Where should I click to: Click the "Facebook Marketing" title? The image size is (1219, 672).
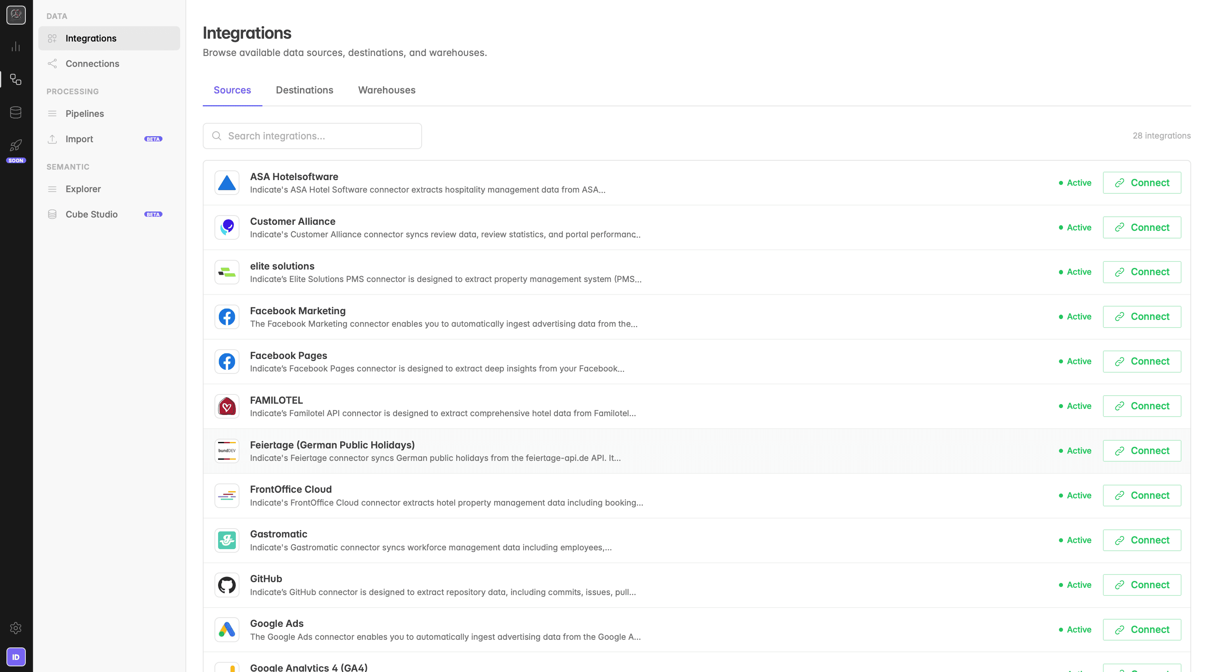tap(297, 311)
